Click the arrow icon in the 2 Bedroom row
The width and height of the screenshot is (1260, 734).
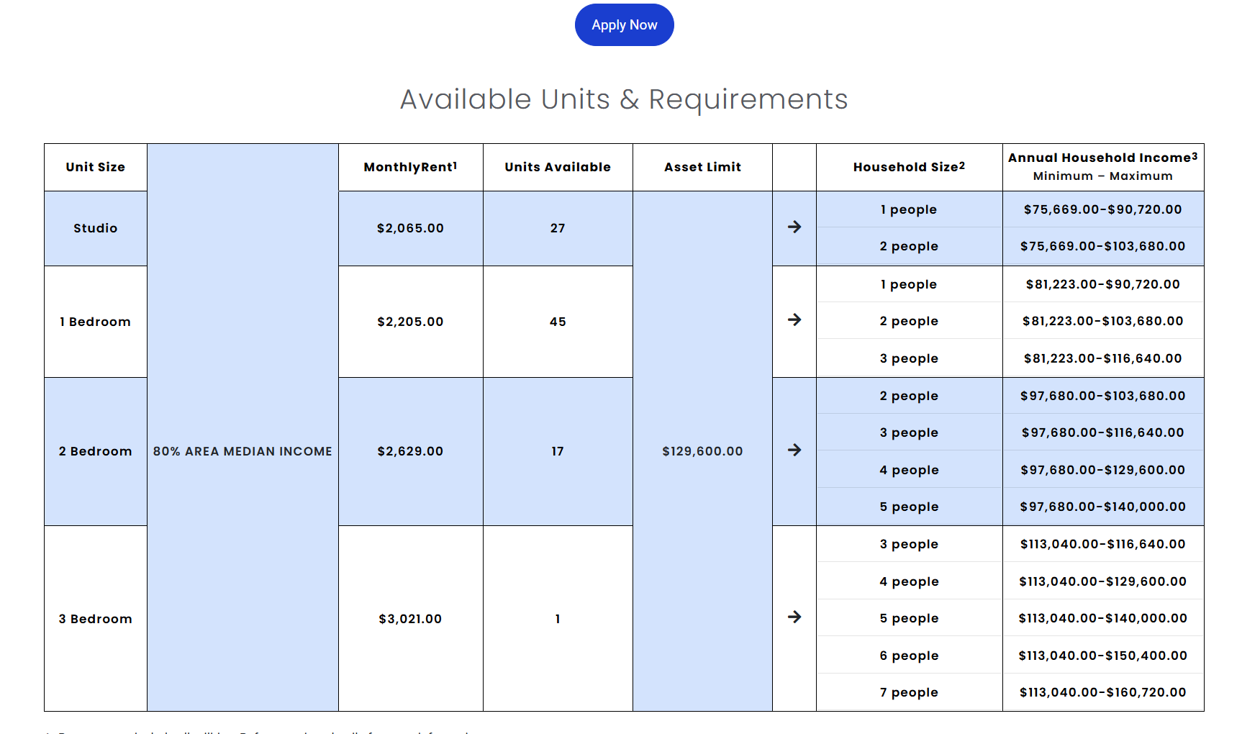point(794,450)
